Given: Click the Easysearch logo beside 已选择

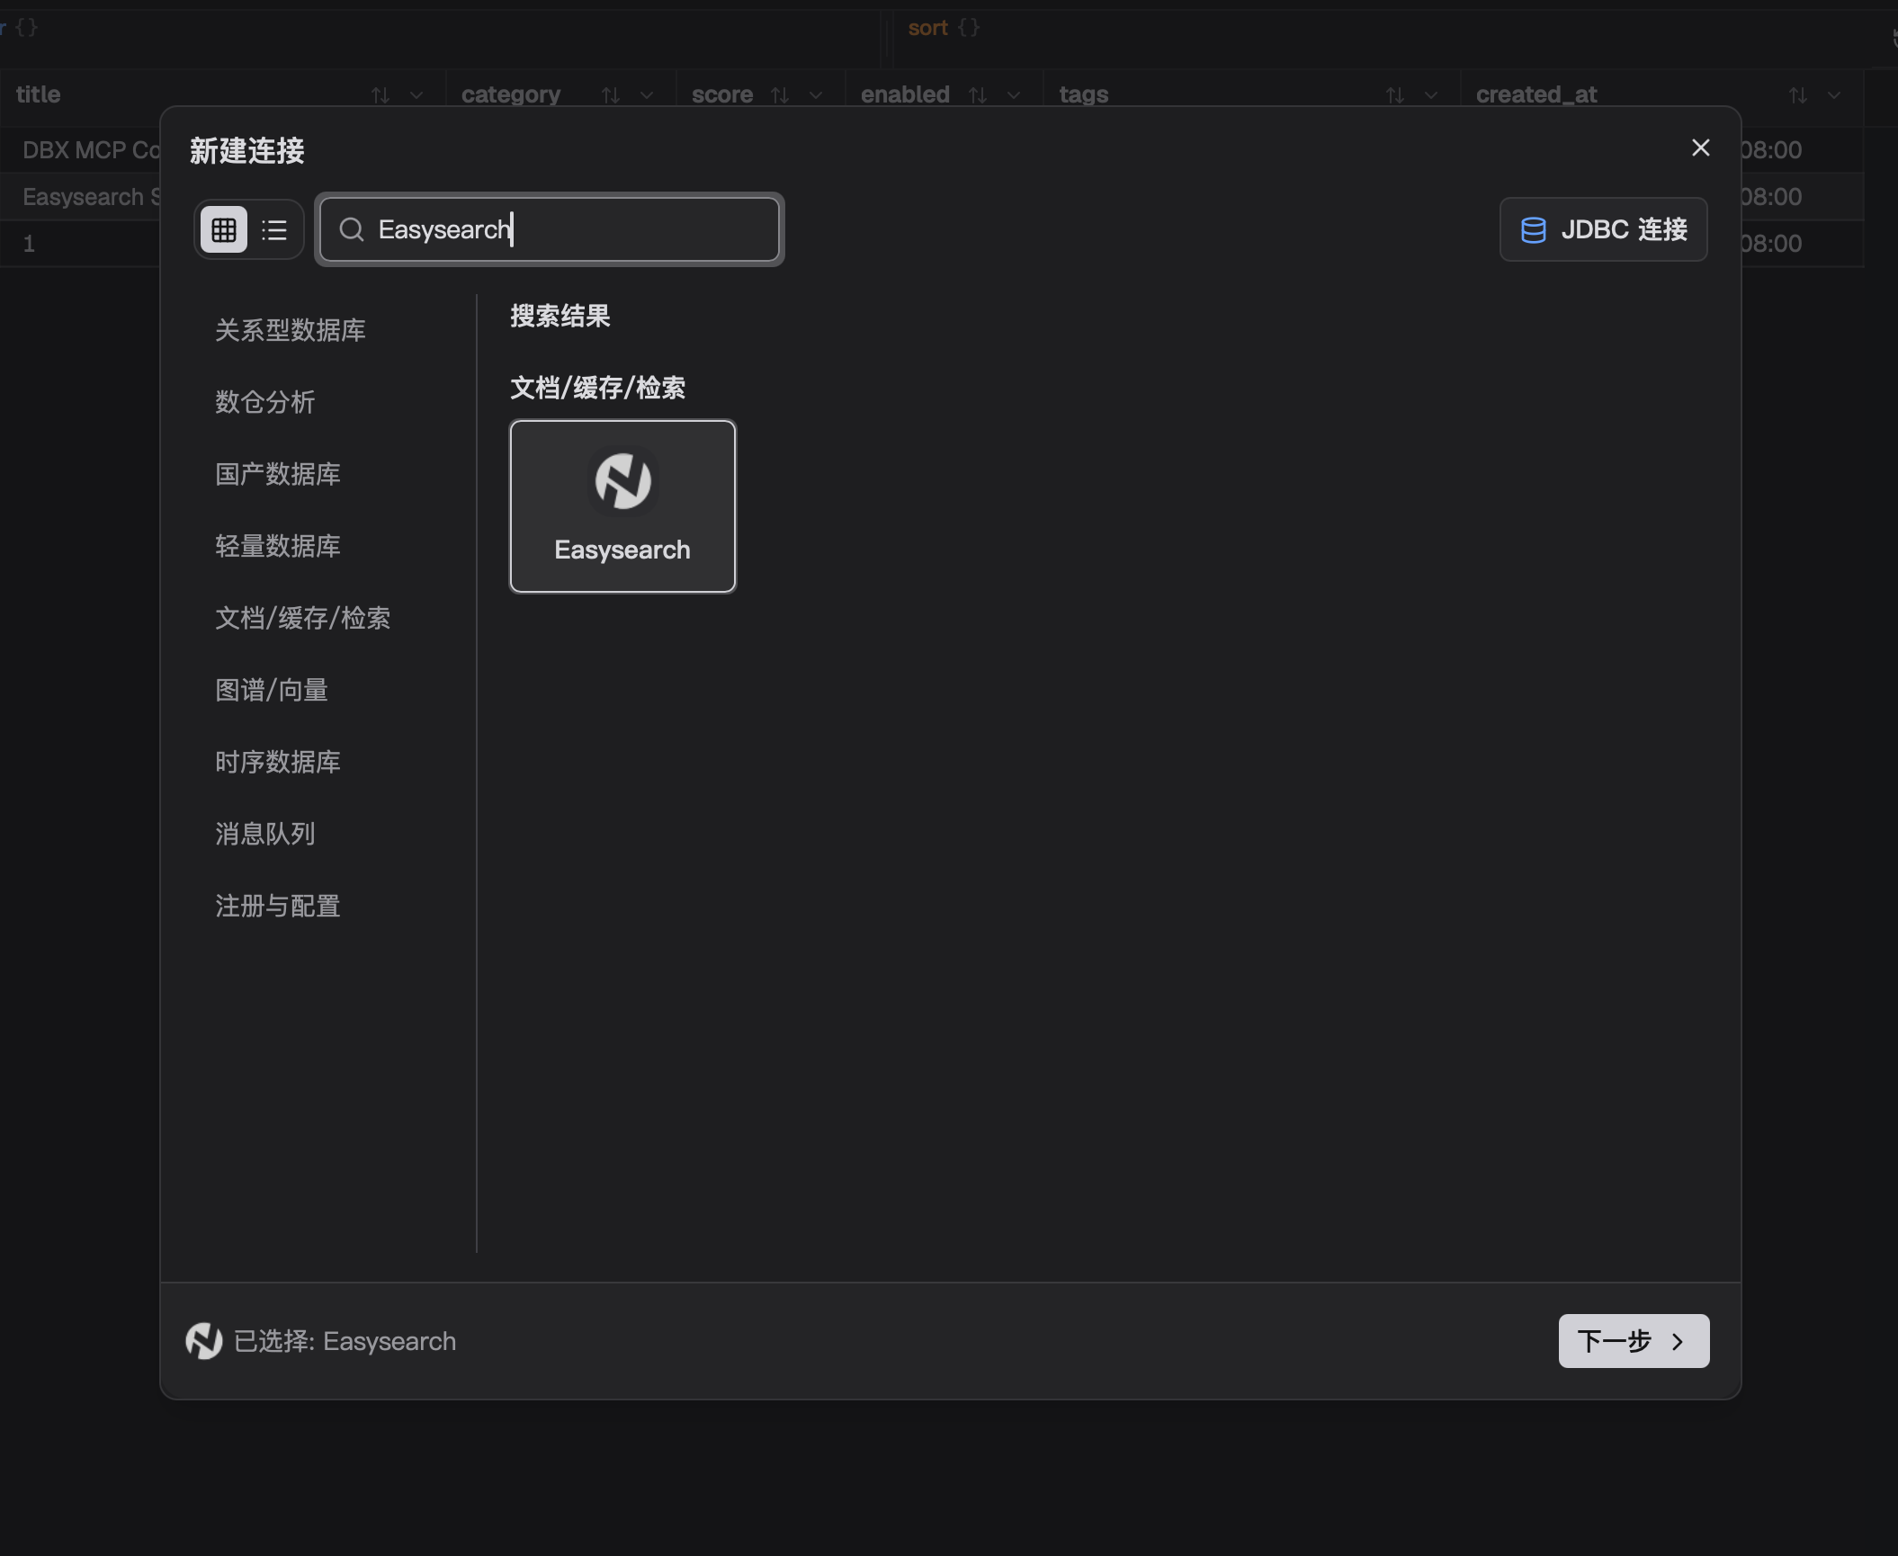Looking at the screenshot, I should [204, 1341].
